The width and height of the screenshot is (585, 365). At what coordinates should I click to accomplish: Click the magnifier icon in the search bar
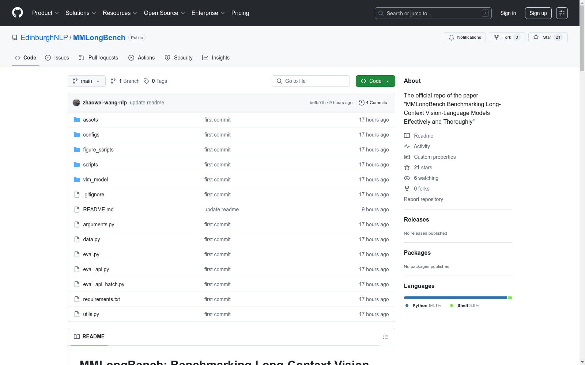pyautogui.click(x=381, y=13)
